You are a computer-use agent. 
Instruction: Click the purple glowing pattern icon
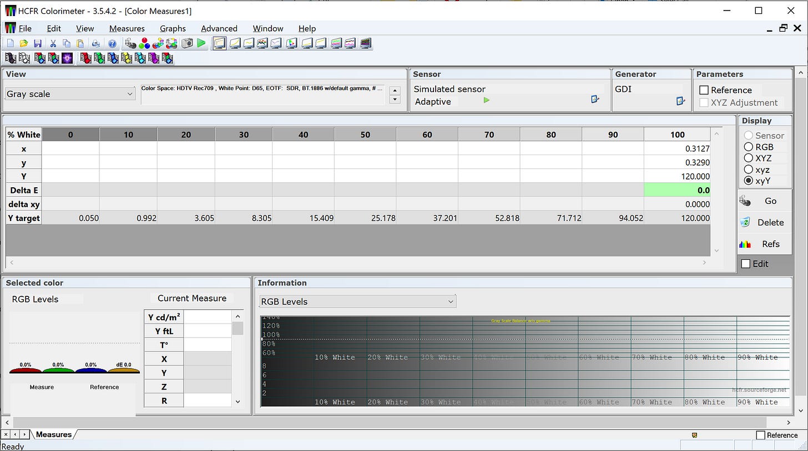pos(67,58)
